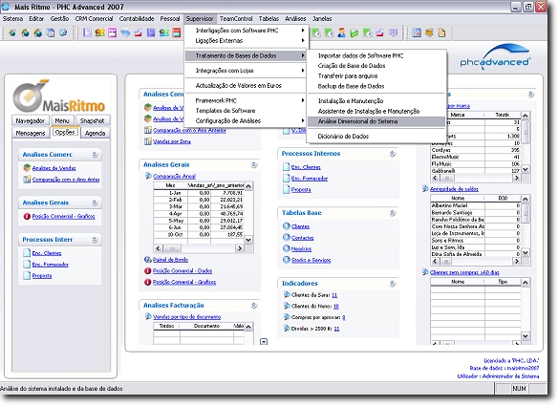This screenshot has height=406, width=558.
Task: Click the green two-people toolbar icon
Action: coord(164,33)
